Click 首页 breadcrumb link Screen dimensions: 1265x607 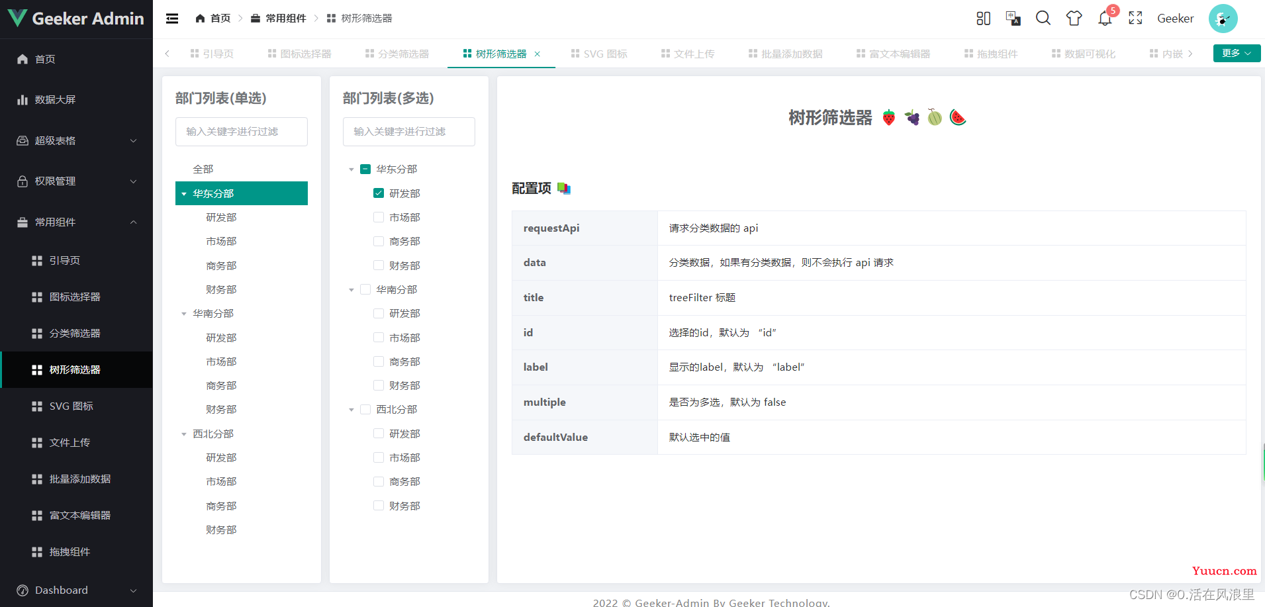coord(220,19)
